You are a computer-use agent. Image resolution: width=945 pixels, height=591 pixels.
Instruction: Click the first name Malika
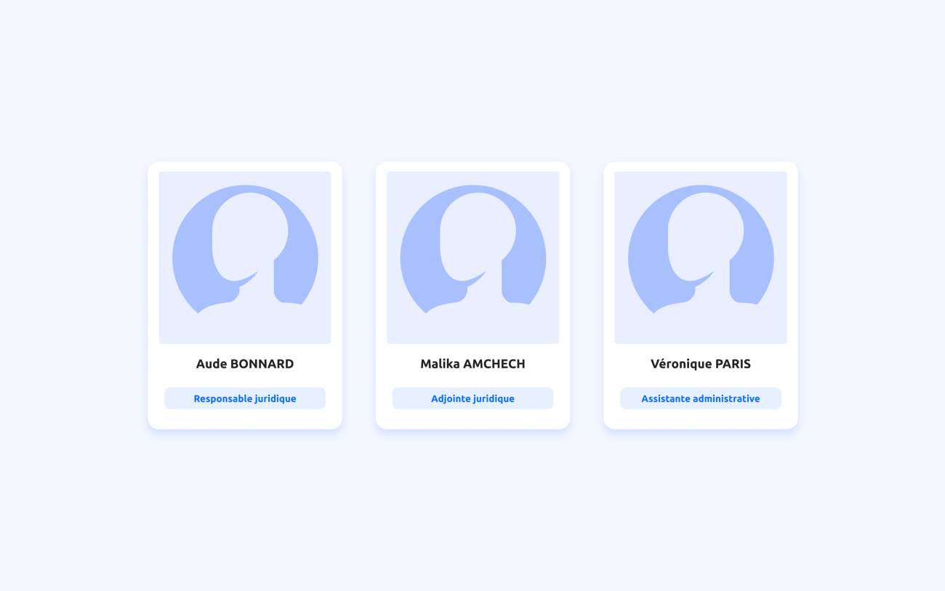tap(440, 363)
